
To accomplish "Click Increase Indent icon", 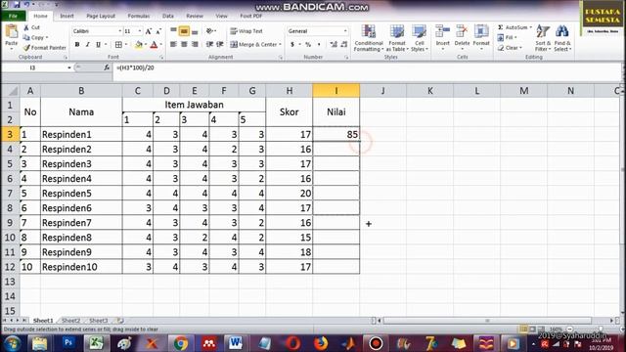I will (x=219, y=44).
